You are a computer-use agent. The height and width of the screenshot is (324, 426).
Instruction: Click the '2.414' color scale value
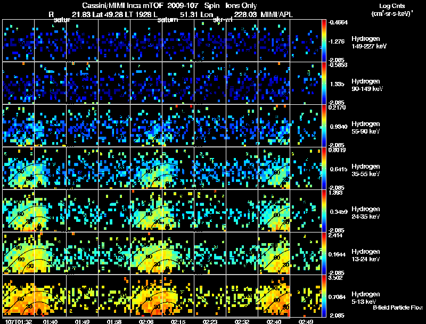pos(335,235)
